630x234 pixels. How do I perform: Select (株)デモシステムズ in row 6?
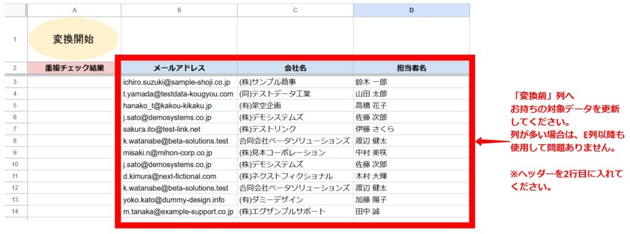pyautogui.click(x=295, y=117)
